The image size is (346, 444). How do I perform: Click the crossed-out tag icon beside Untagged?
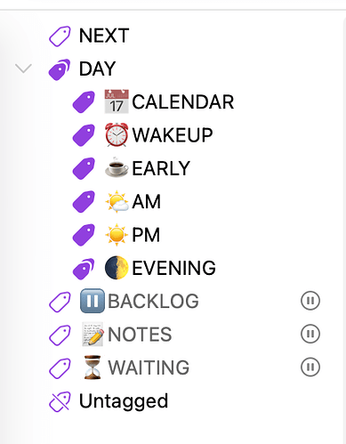60,401
